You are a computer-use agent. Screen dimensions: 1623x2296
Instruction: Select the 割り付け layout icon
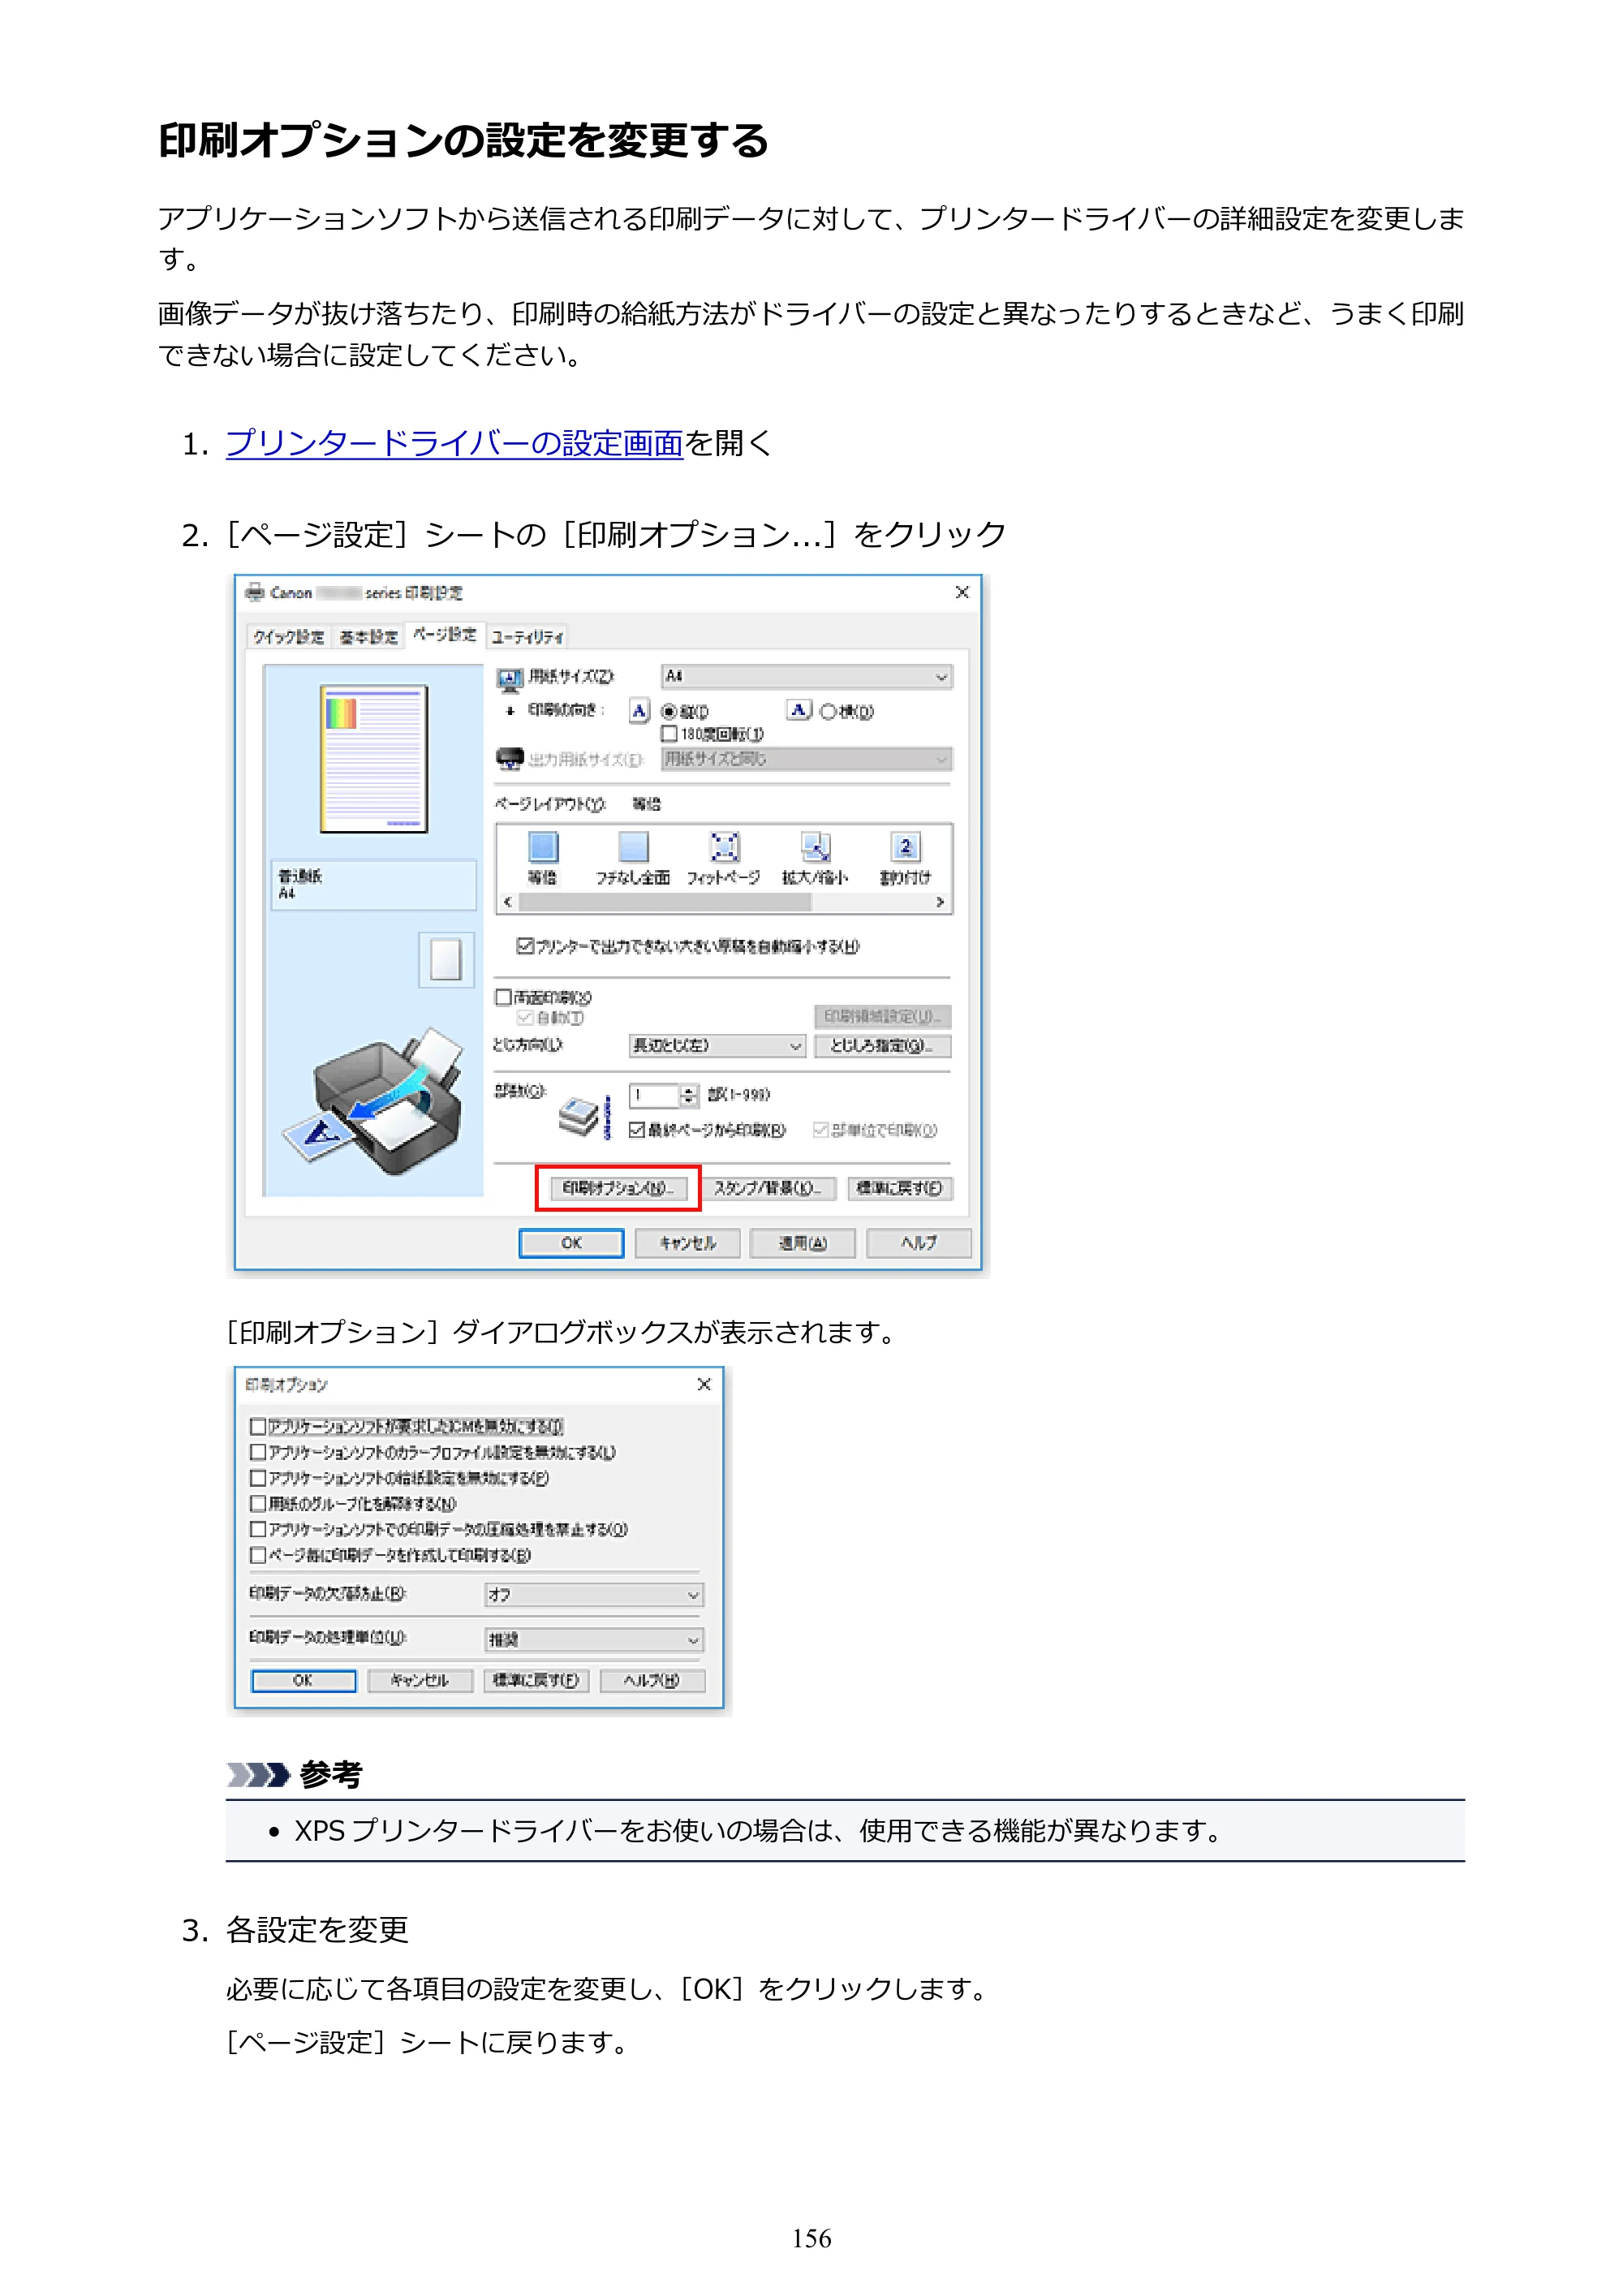click(905, 847)
